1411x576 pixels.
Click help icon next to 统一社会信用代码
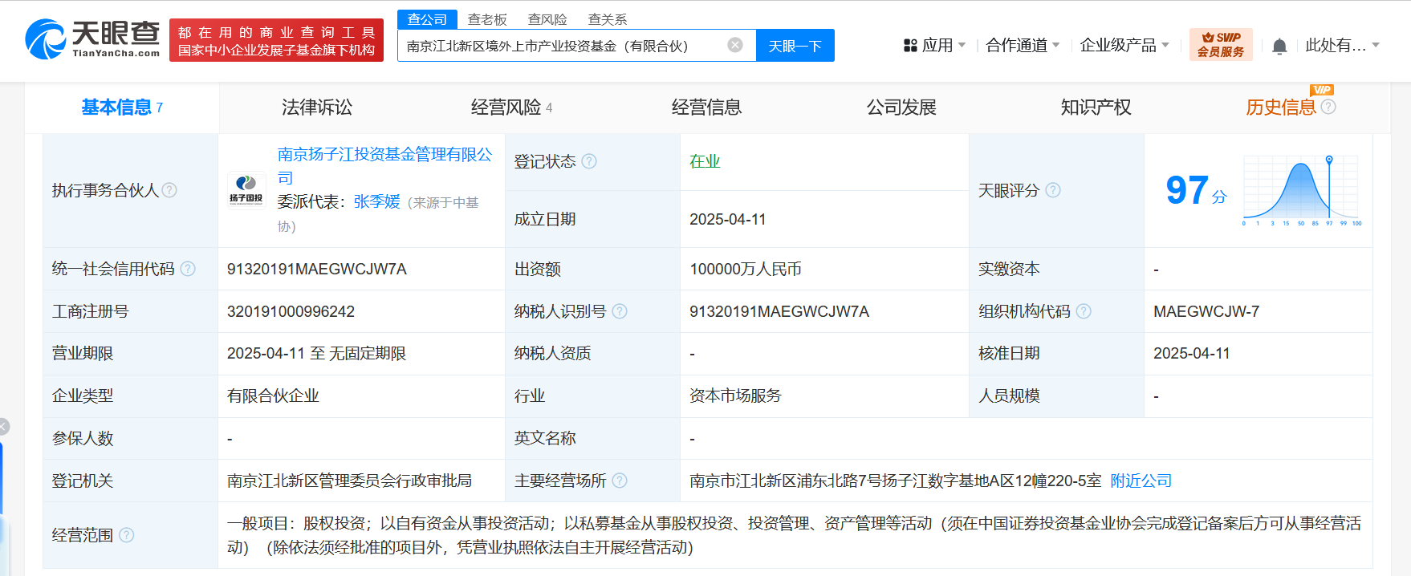(x=188, y=269)
